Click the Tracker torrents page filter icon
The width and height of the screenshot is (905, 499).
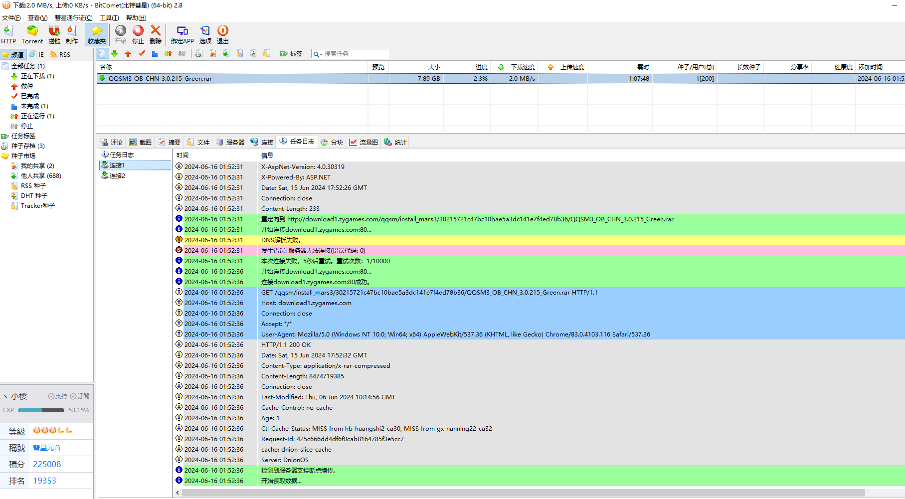pos(267,53)
